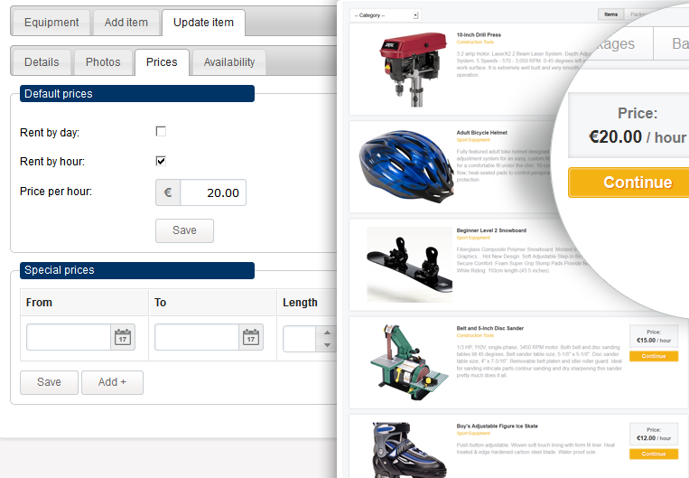Click Sport Equipment under Snowboard
The image size is (689, 478).
click(x=473, y=238)
